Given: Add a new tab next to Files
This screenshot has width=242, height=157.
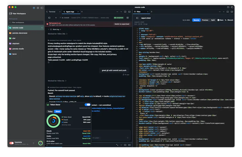Looking at the screenshot, I should click(x=152, y=12).
